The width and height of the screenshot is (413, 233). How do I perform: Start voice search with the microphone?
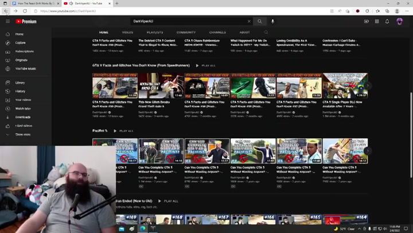(x=272, y=21)
